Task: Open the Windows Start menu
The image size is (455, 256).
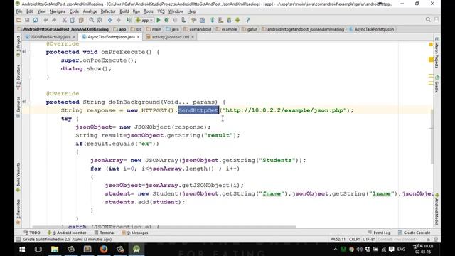Action: click(x=22, y=249)
